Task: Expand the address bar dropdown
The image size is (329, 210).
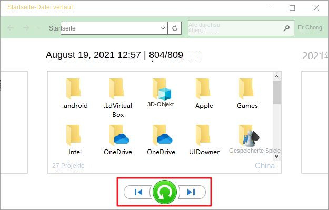Action: (x=163, y=28)
